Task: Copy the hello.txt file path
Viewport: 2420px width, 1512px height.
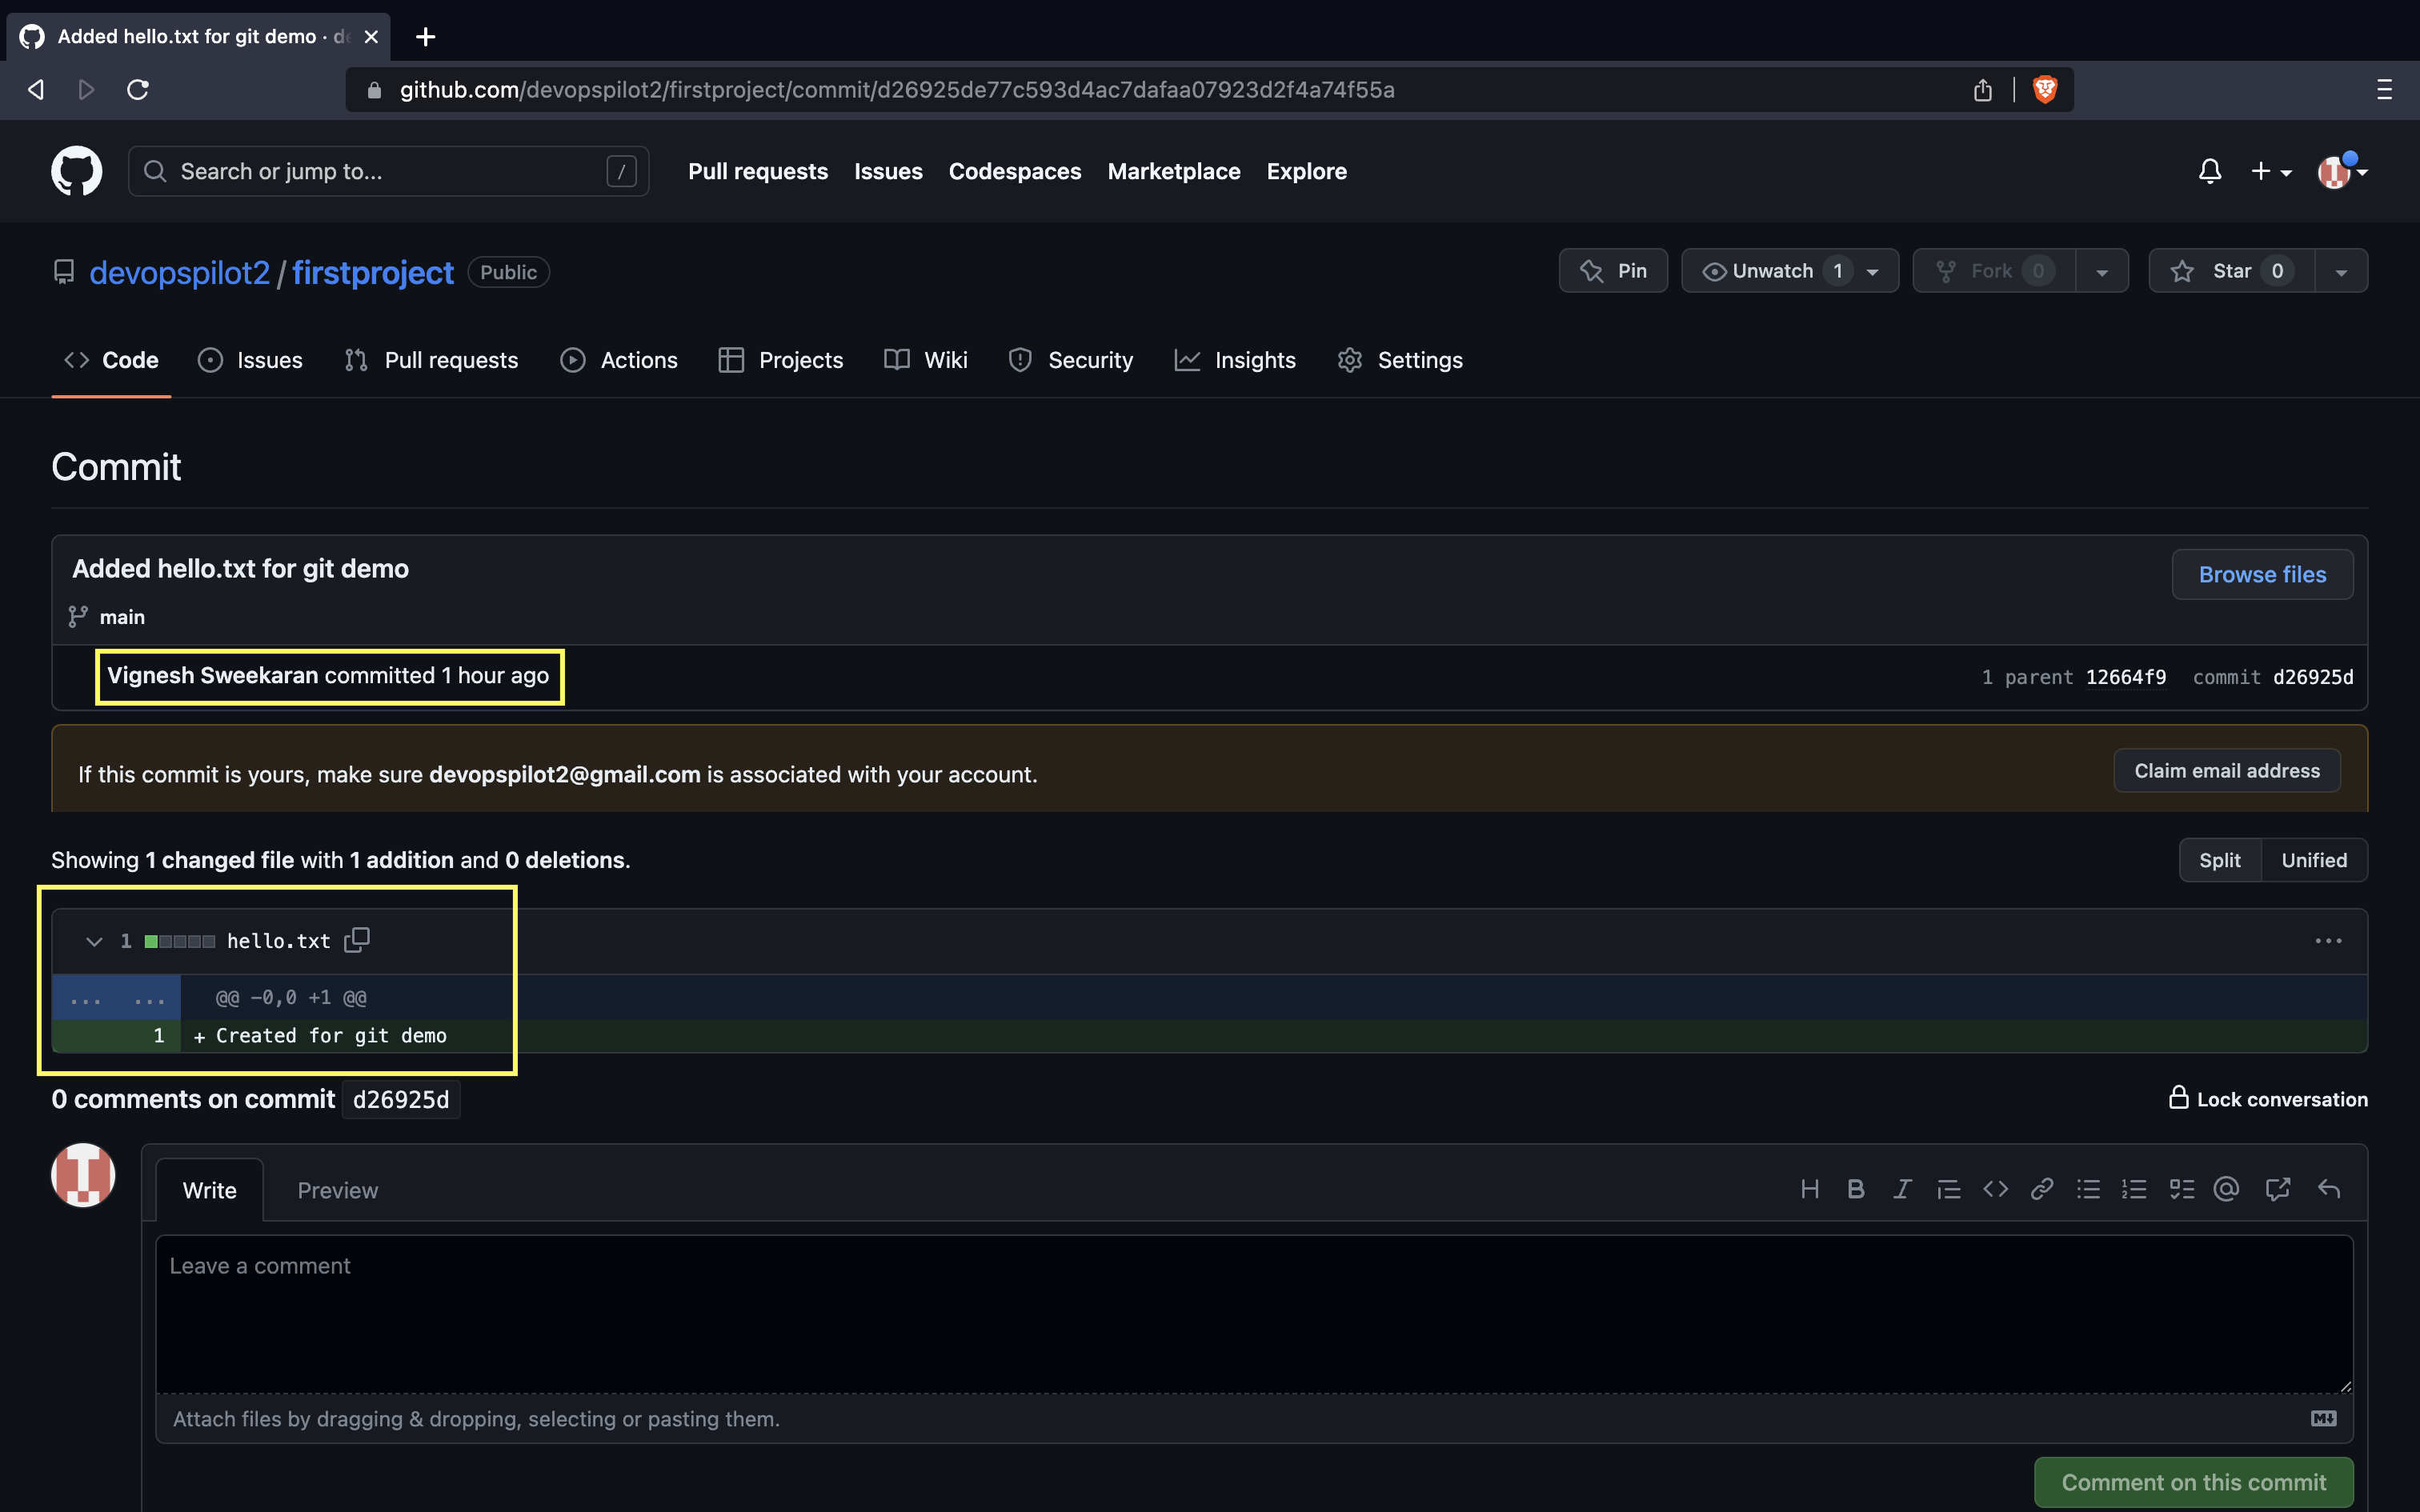Action: click(357, 940)
